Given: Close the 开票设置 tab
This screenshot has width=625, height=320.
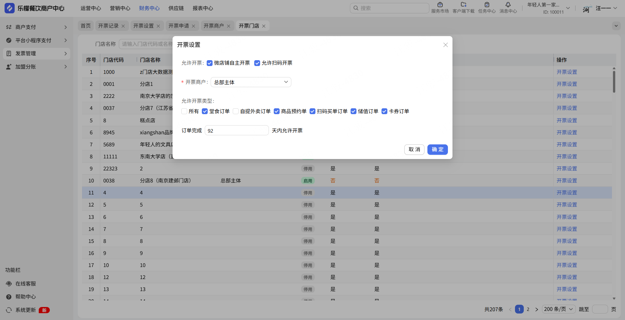Looking at the screenshot, I should [x=158, y=26].
